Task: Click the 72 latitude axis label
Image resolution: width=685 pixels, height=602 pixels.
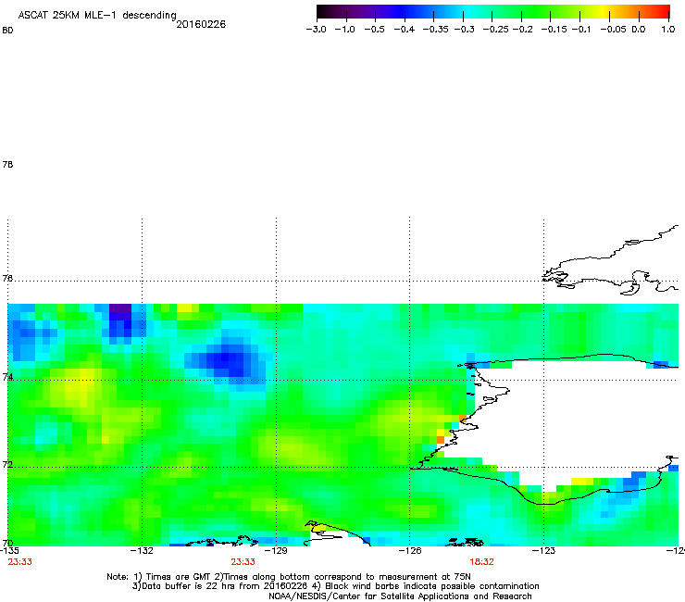Action: (7, 464)
